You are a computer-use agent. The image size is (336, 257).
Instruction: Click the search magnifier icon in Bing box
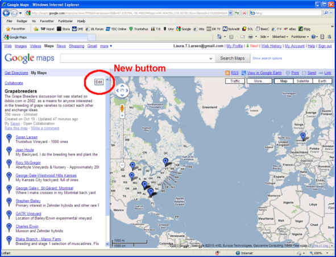coord(326,13)
